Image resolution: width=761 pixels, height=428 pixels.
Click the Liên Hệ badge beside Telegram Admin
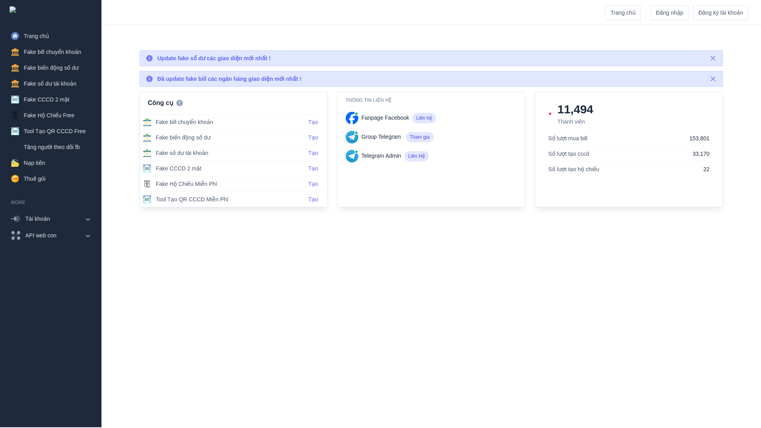tap(417, 156)
